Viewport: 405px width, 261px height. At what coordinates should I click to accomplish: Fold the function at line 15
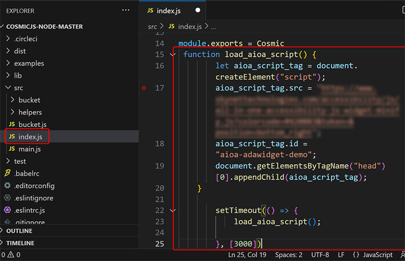[172, 55]
